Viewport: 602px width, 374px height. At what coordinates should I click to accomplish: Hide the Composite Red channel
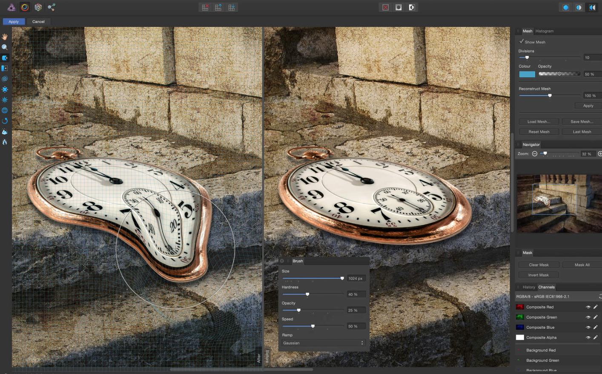pos(588,307)
